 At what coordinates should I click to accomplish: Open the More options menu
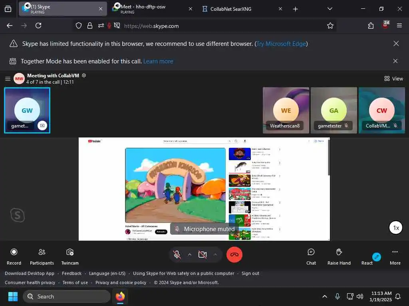point(395,256)
